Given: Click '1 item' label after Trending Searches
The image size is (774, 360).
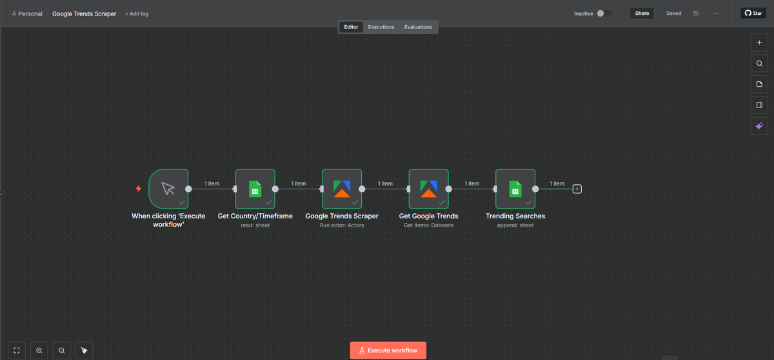Looking at the screenshot, I should click(557, 184).
